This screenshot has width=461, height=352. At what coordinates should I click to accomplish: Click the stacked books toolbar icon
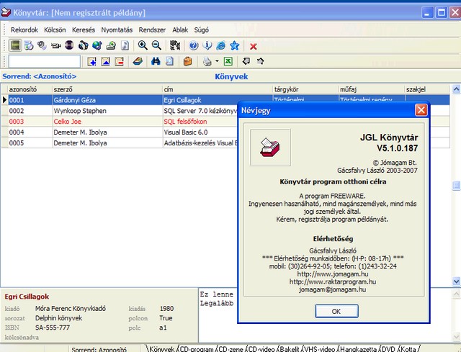click(x=138, y=61)
